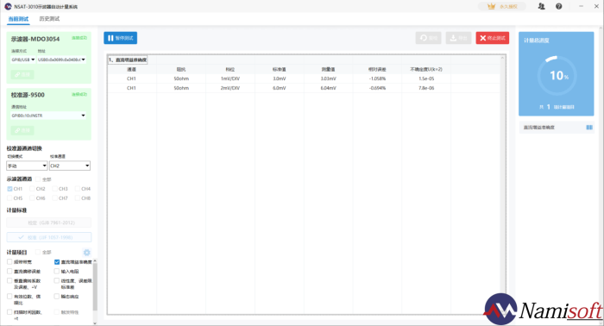The image size is (604, 326).
Task: Select the calibration JJF 1057-1998 standard
Action: [49, 237]
